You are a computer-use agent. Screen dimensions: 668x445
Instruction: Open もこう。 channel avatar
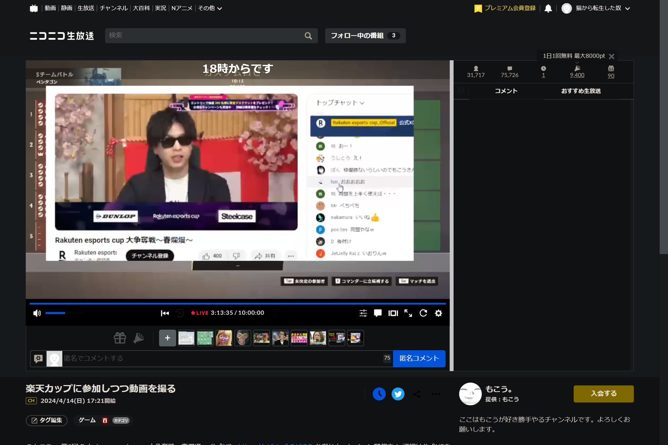(x=470, y=394)
